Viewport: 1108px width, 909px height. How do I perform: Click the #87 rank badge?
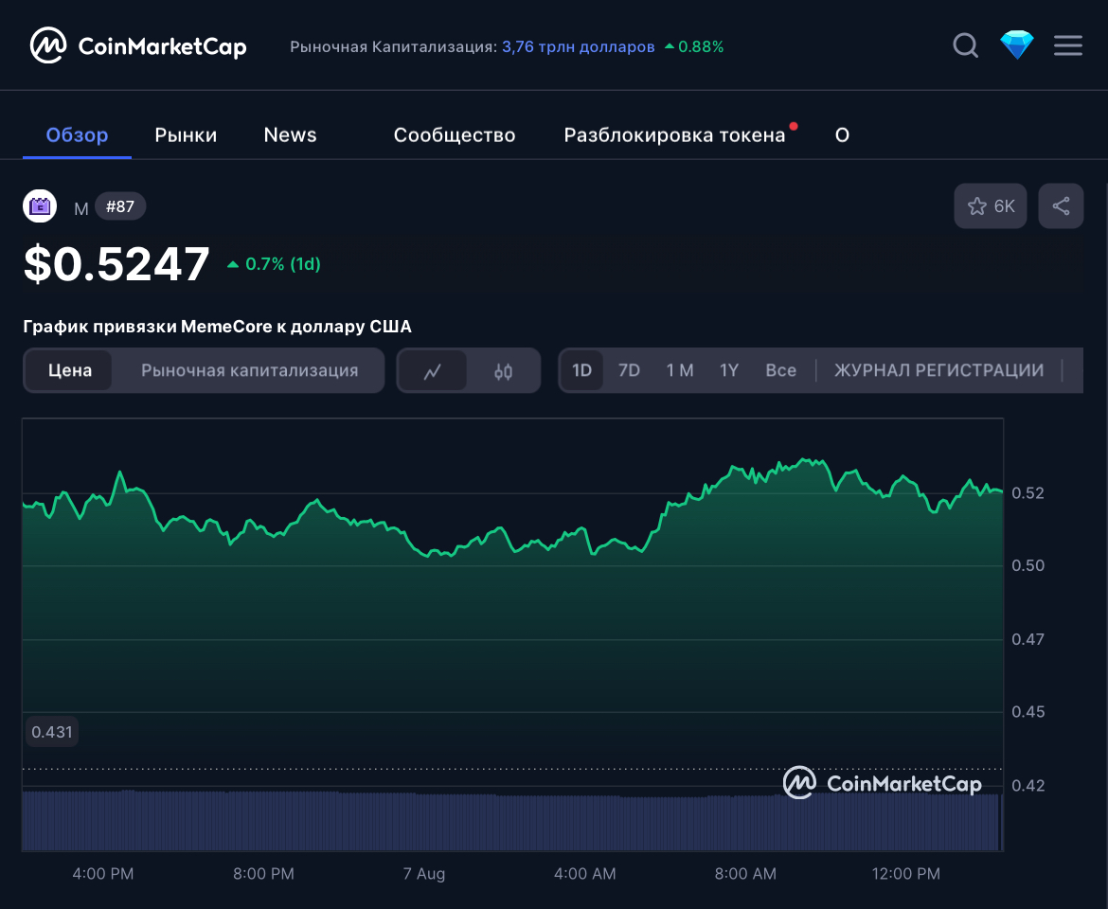(x=120, y=206)
